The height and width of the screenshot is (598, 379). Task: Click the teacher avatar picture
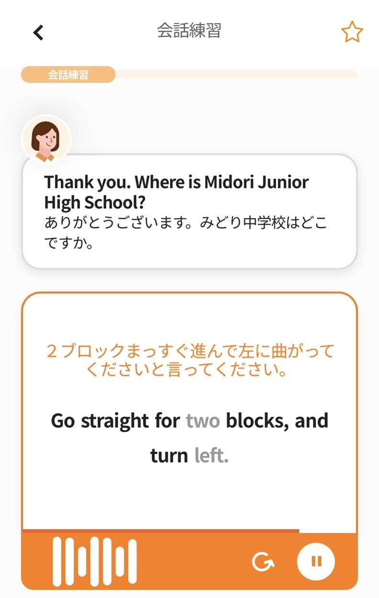(46, 139)
